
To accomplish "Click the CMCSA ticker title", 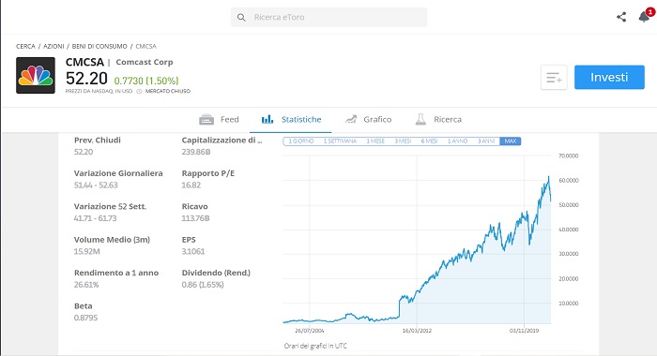I will click(x=84, y=62).
